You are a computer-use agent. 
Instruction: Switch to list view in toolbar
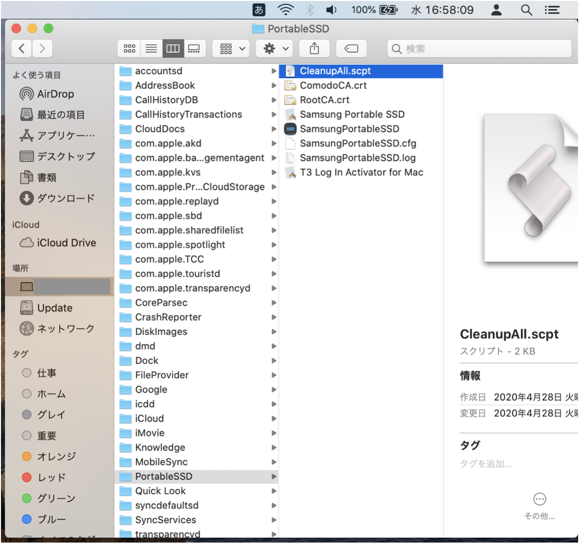(x=151, y=48)
